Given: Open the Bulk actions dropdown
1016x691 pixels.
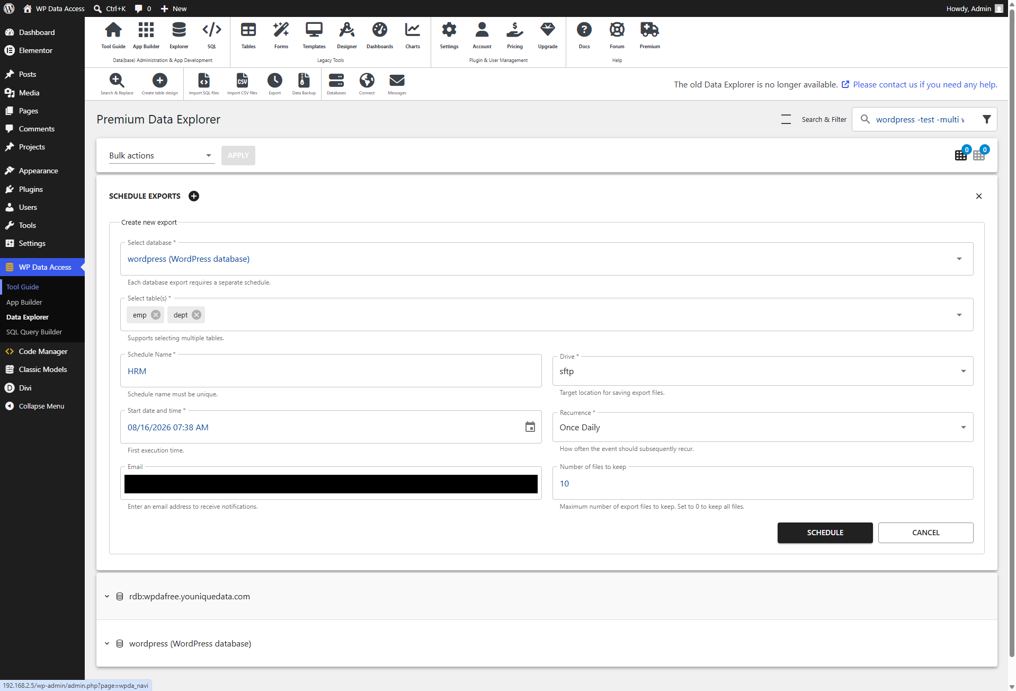Looking at the screenshot, I should pos(162,155).
